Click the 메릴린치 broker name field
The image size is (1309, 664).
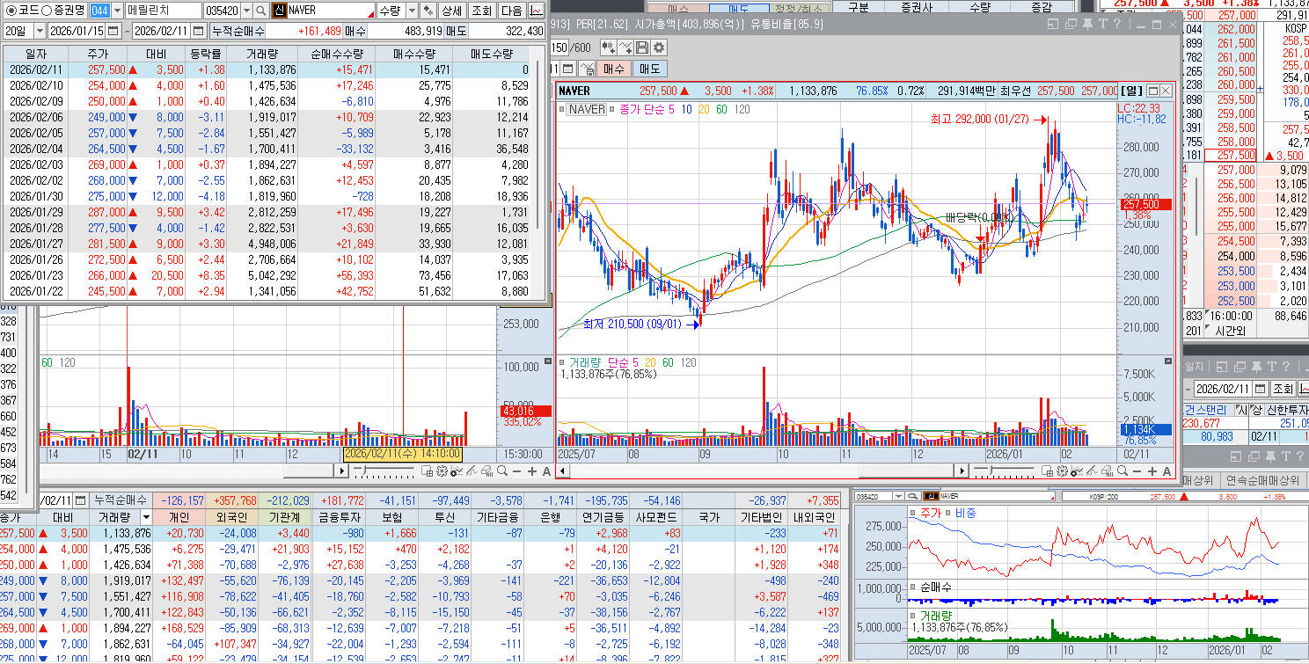(x=163, y=11)
